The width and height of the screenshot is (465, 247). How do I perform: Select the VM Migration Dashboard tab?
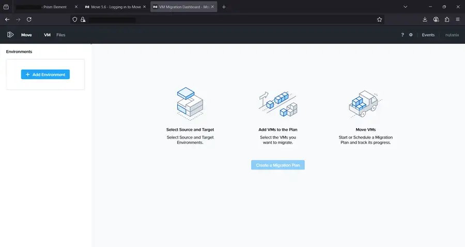183,7
